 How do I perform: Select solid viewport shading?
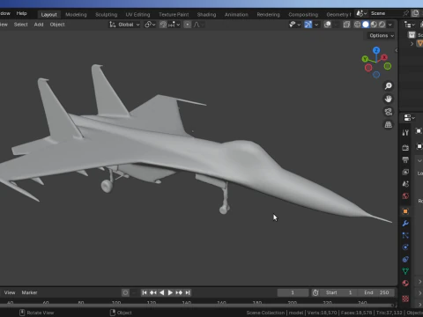tap(366, 25)
